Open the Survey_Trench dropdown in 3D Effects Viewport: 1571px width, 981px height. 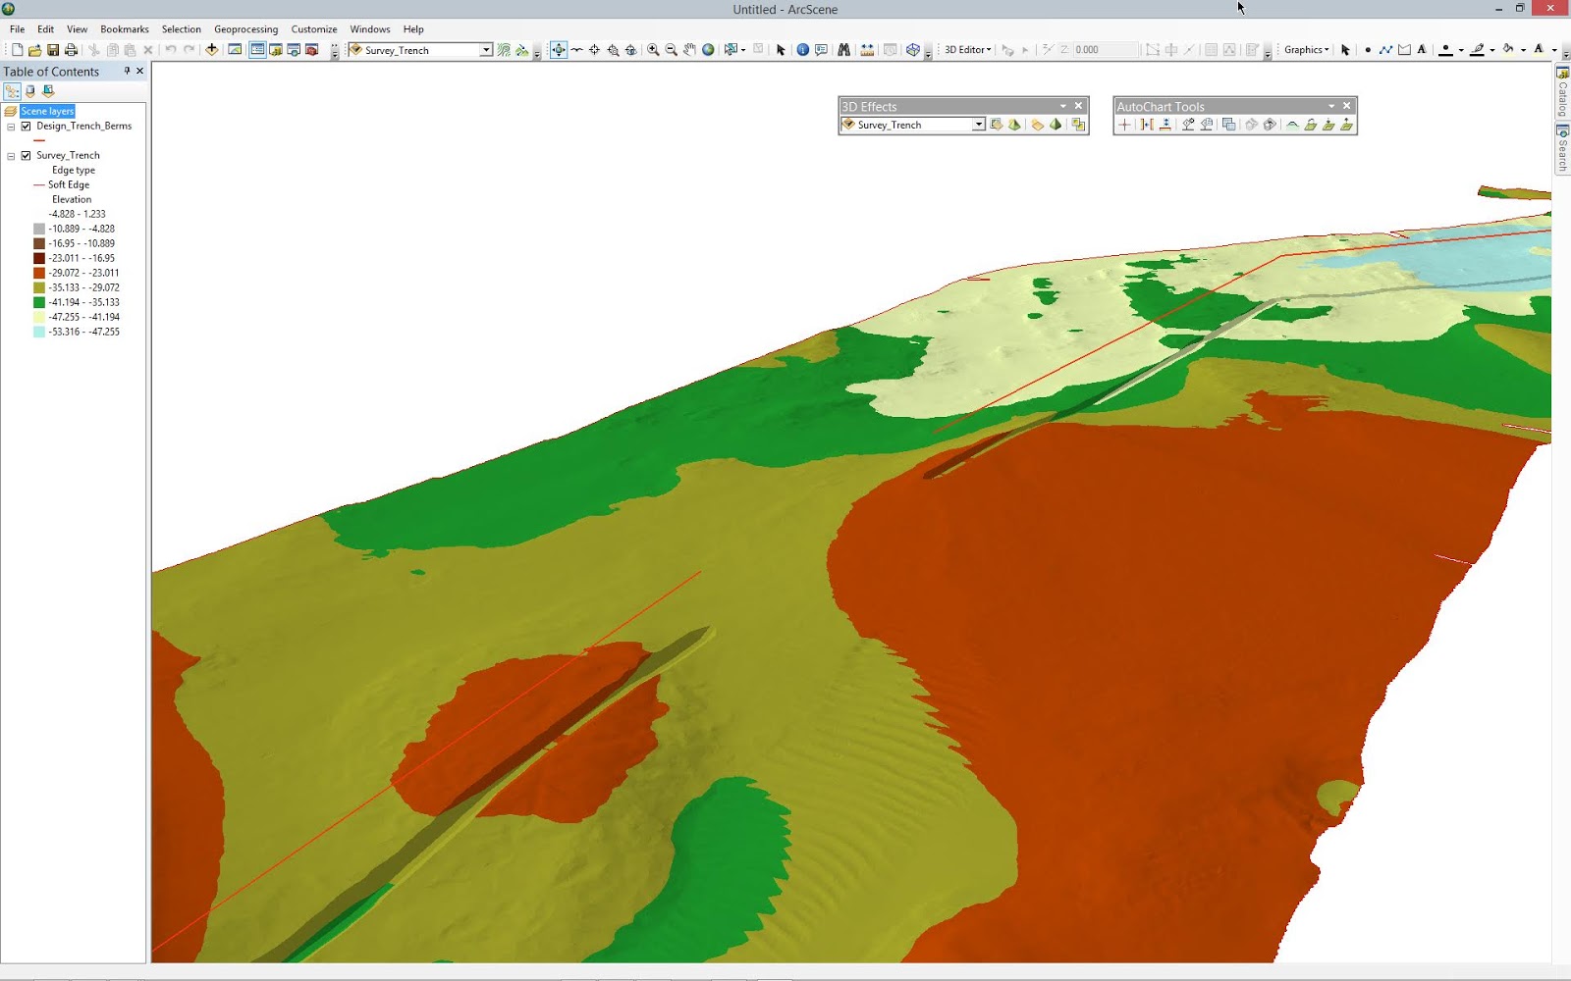[x=978, y=125]
